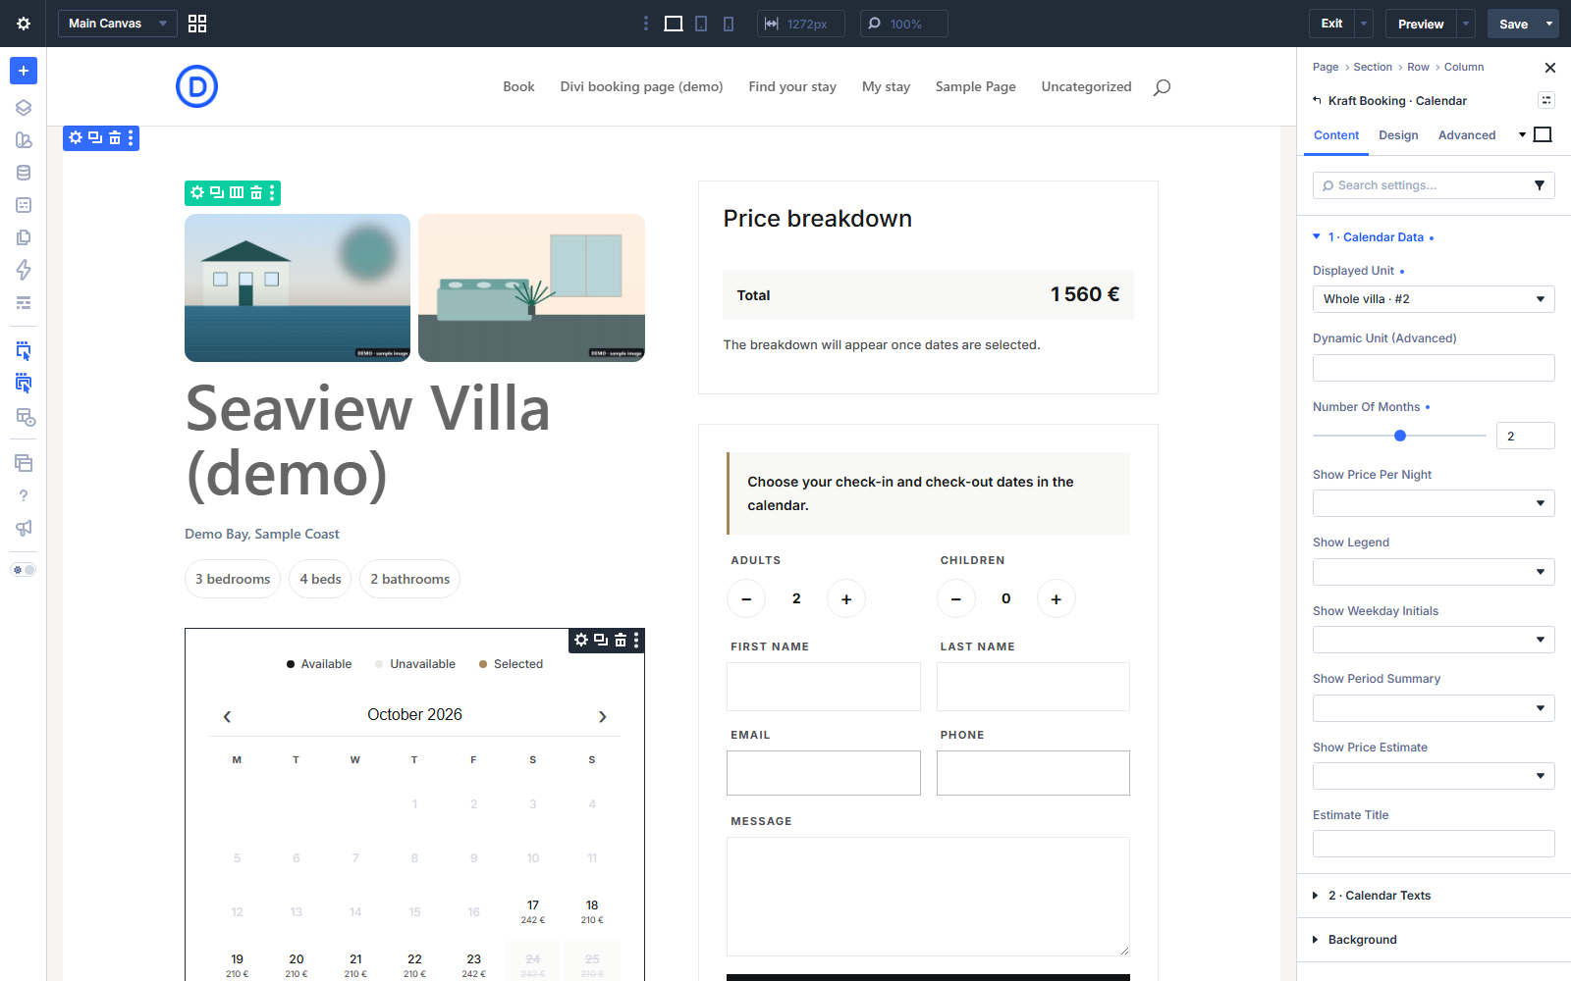Image resolution: width=1571 pixels, height=981 pixels.
Task: Switch to phone view icon
Action: [729, 24]
